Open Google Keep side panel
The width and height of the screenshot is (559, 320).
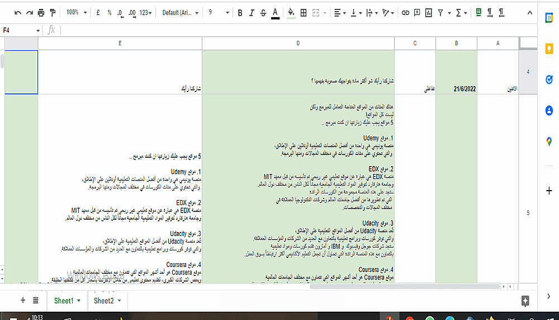pyautogui.click(x=549, y=49)
